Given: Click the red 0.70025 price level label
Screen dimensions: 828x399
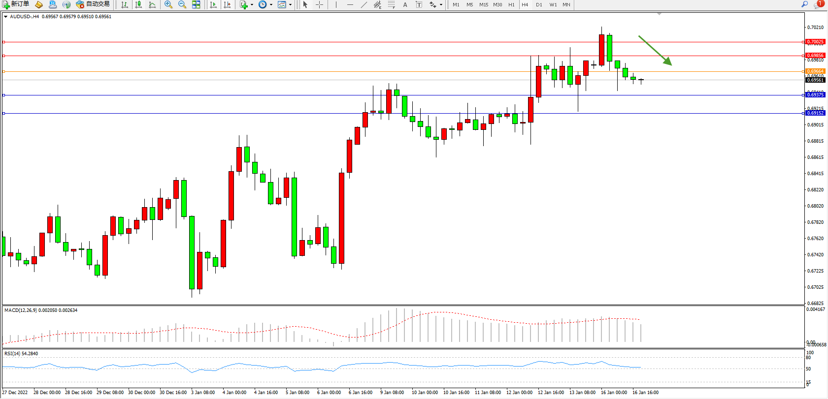Looking at the screenshot, I should pyautogui.click(x=815, y=42).
